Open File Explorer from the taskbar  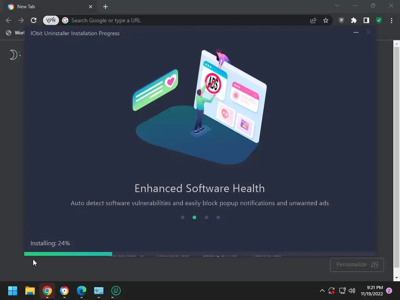coord(30,291)
